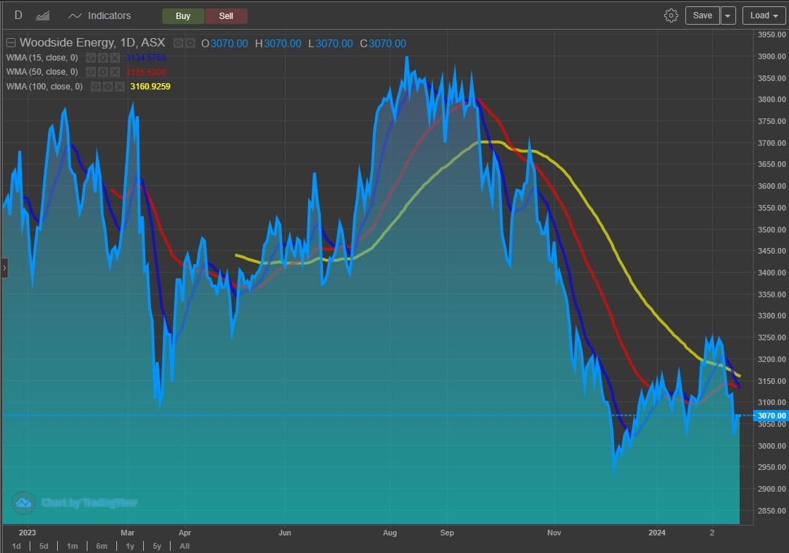This screenshot has width=789, height=553.
Task: Click the WMA (100, close, 0) label
Action: click(44, 87)
